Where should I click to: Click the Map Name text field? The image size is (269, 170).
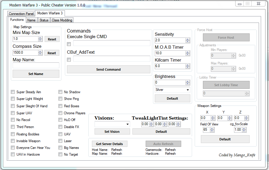36,65
